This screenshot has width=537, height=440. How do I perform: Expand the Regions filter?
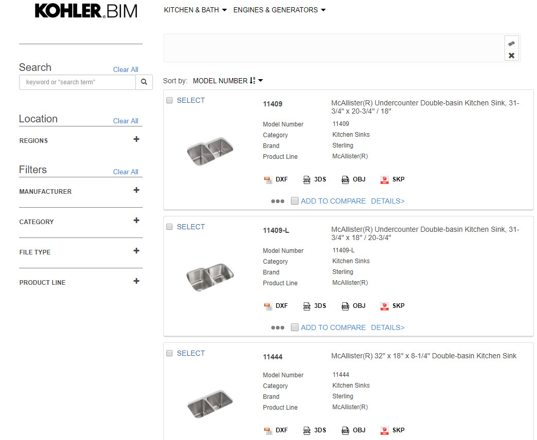coord(136,139)
